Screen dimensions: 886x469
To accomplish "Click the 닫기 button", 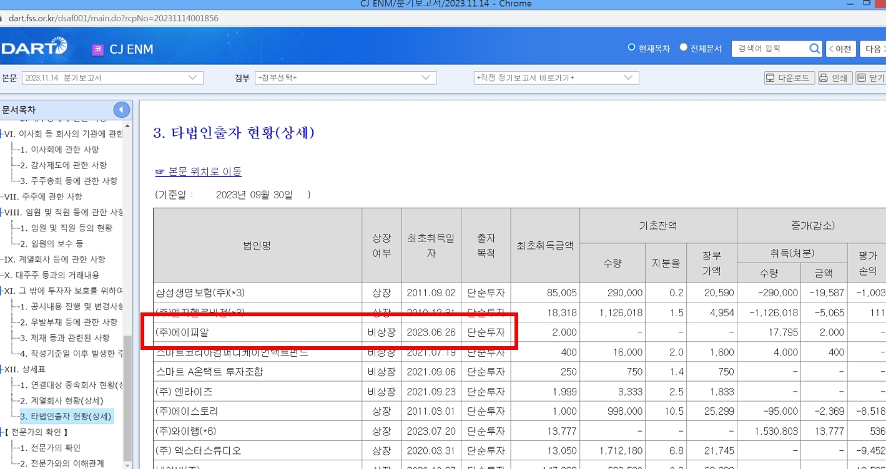I will tap(871, 78).
